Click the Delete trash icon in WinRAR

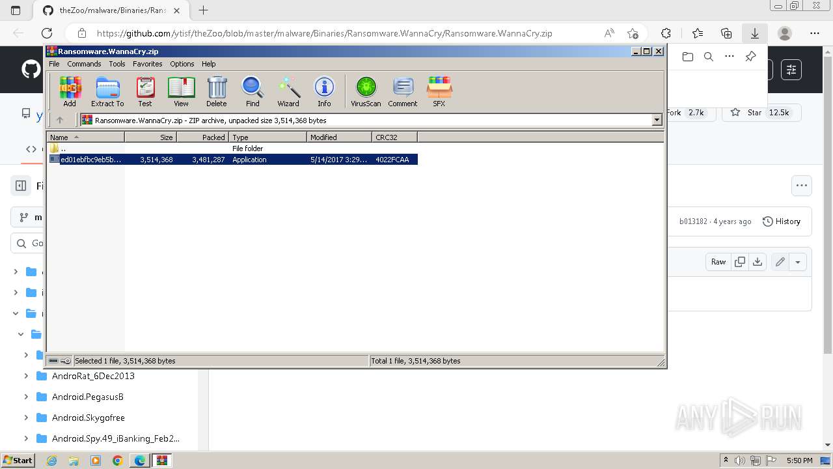(217, 92)
